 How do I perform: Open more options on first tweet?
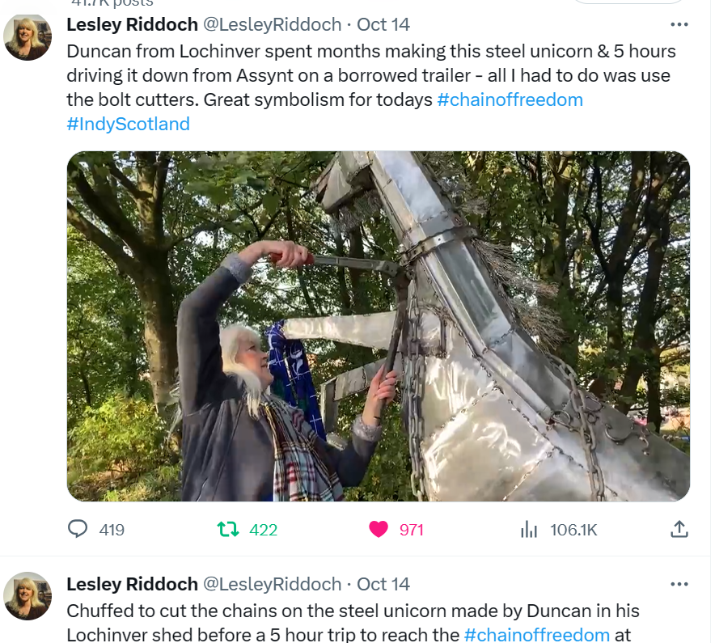point(679,24)
